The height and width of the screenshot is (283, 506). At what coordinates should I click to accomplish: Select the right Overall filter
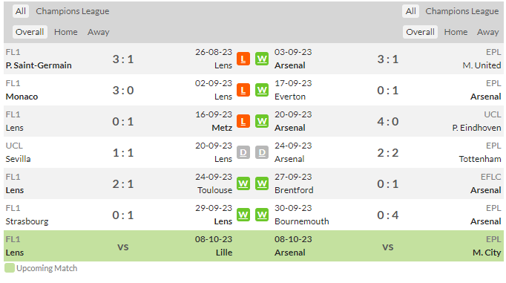[420, 32]
